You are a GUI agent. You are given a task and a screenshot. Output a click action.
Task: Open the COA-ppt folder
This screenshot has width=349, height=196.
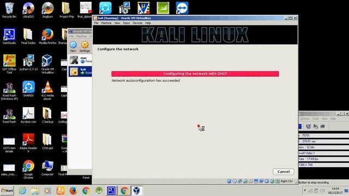(x=47, y=142)
